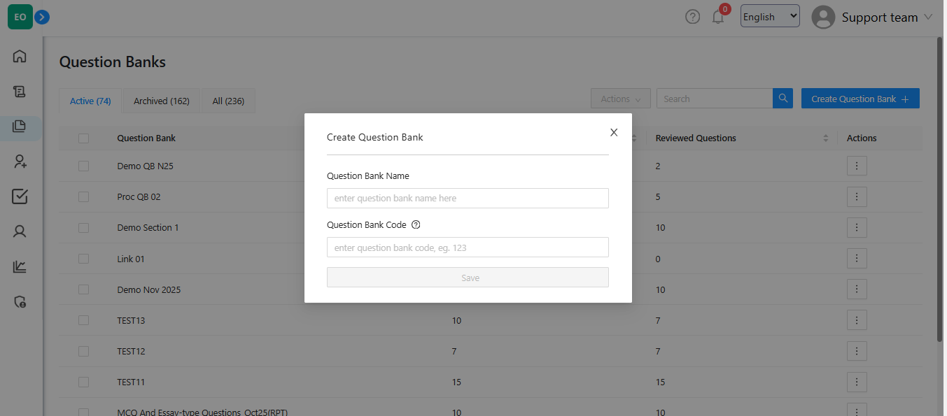Open the question banks sidebar icon
Viewport: 947px width, 416px height.
click(x=20, y=127)
